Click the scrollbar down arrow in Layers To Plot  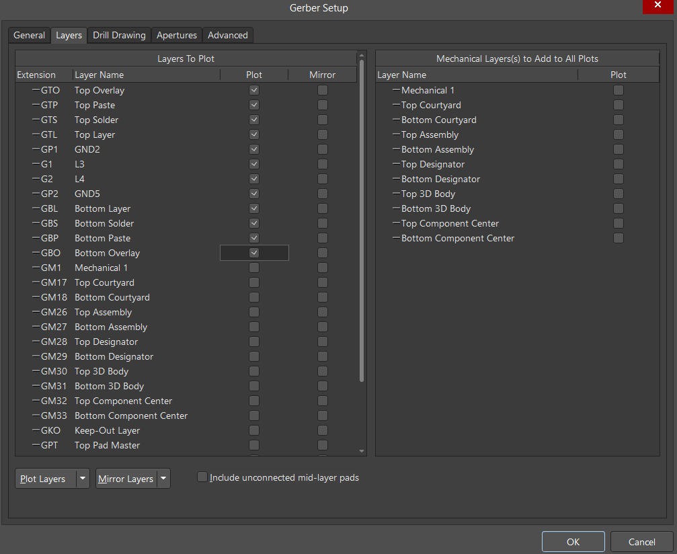362,450
